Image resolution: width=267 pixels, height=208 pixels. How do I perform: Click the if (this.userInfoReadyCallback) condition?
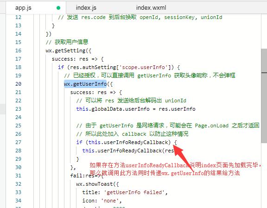coord(123,142)
